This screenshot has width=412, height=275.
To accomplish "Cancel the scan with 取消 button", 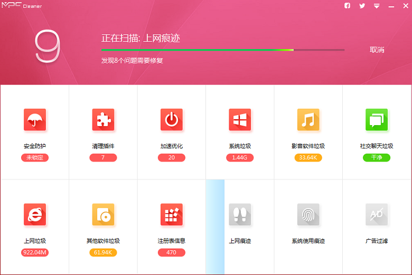I will coord(377,50).
